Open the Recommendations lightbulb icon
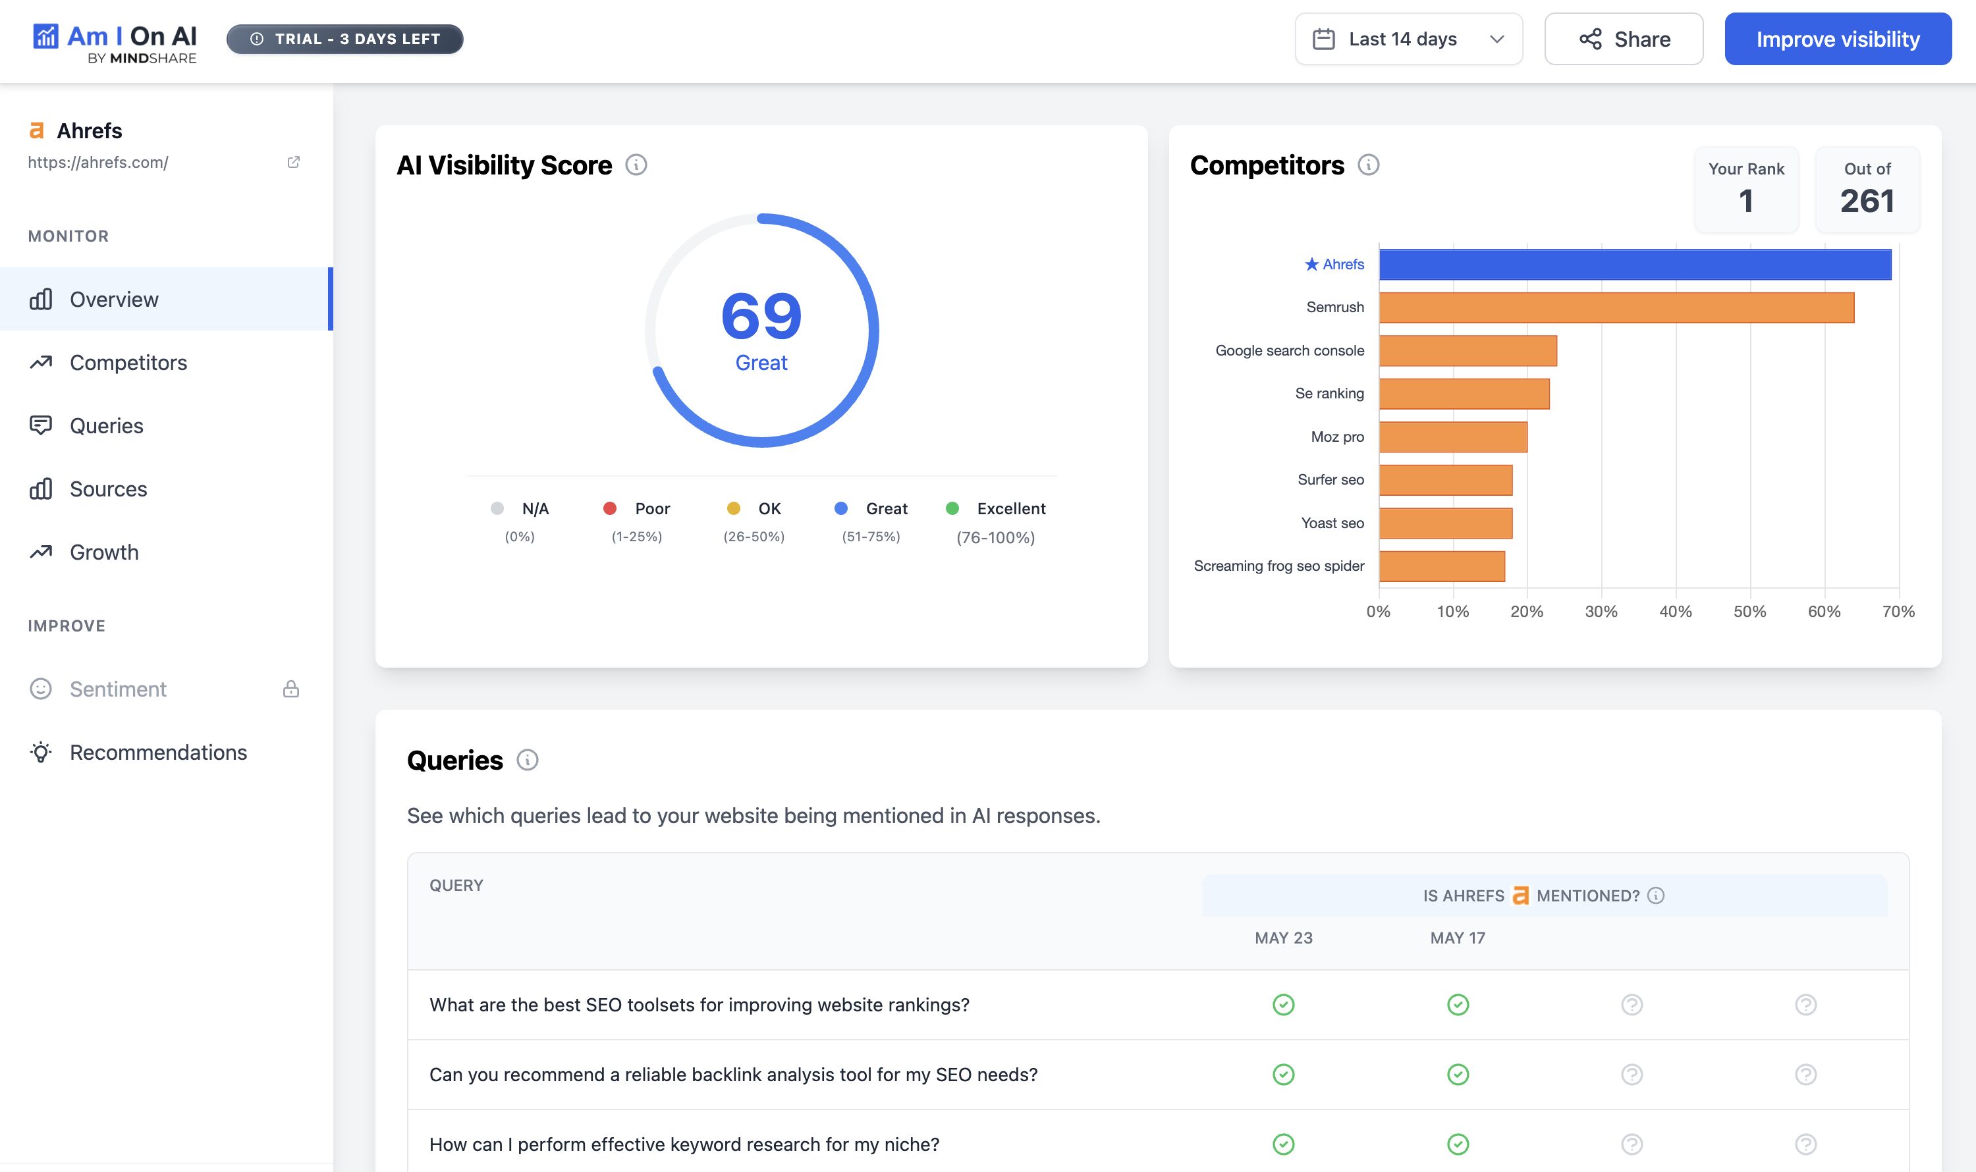Viewport: 1976px width, 1172px height. [x=41, y=752]
